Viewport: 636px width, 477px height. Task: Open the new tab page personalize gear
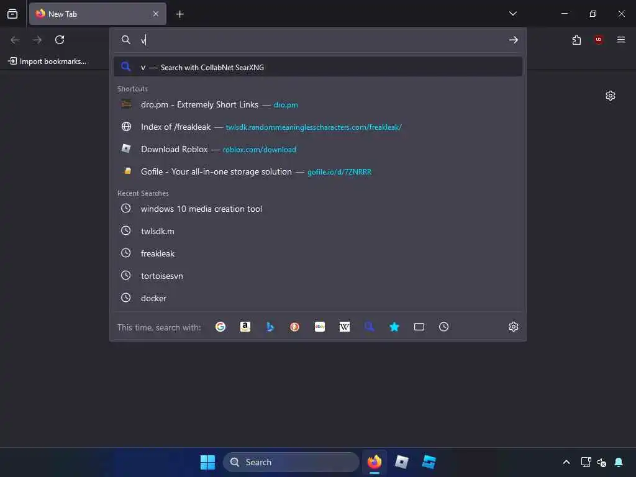[x=611, y=96]
